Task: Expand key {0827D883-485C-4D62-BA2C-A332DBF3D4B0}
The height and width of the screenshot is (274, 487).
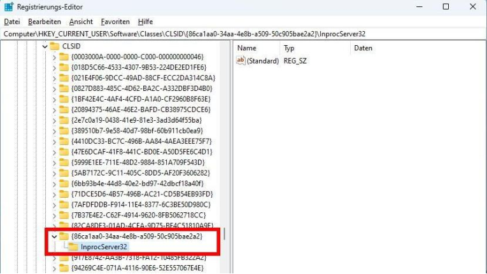Action: (54, 89)
